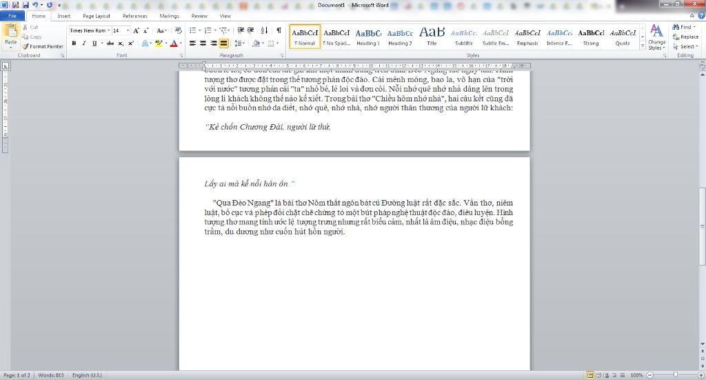Toggle Underline formatting

[94, 43]
